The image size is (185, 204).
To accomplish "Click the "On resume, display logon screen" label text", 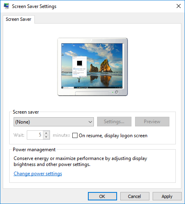I will [x=113, y=136].
